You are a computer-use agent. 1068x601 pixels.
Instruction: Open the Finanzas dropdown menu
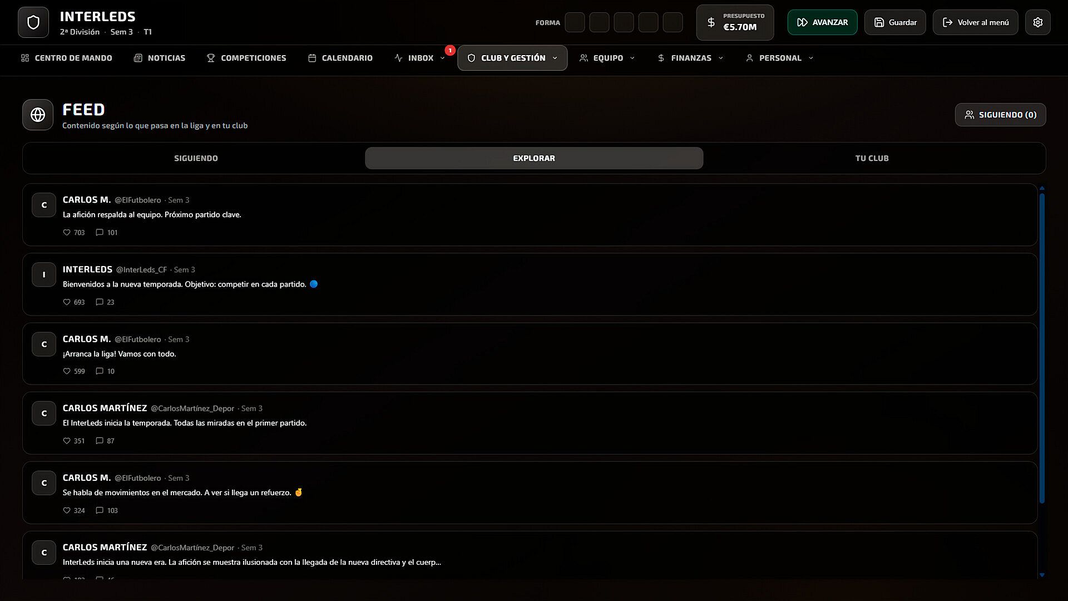pos(690,58)
